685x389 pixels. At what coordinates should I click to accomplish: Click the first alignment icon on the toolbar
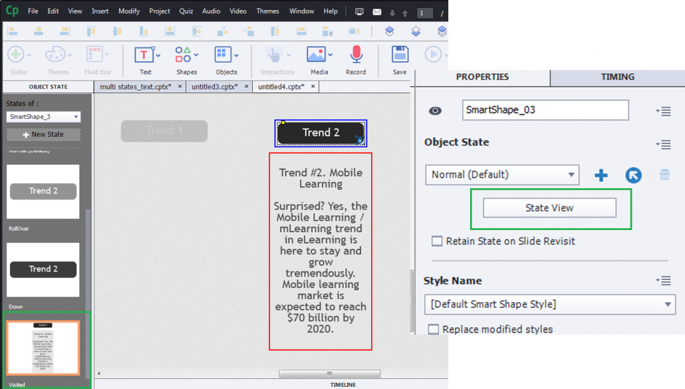(12, 31)
